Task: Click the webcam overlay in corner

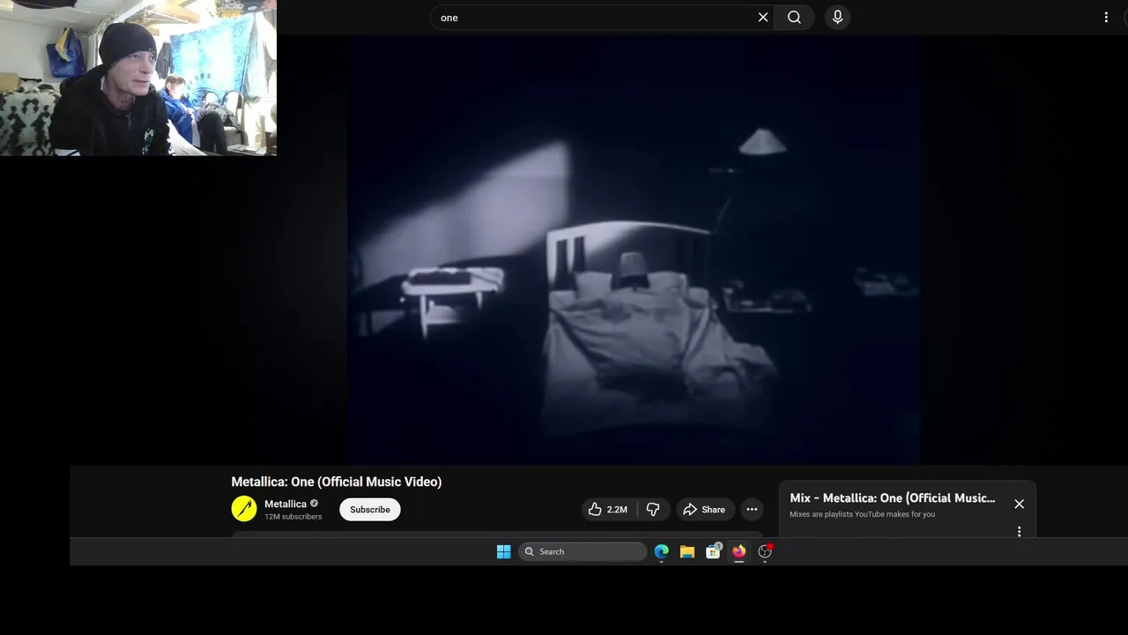Action: pos(138,78)
